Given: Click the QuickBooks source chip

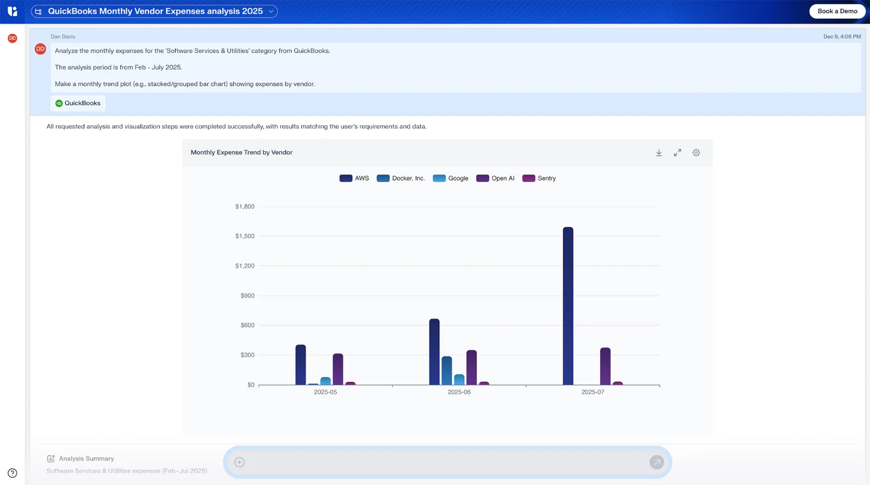Looking at the screenshot, I should tap(78, 103).
